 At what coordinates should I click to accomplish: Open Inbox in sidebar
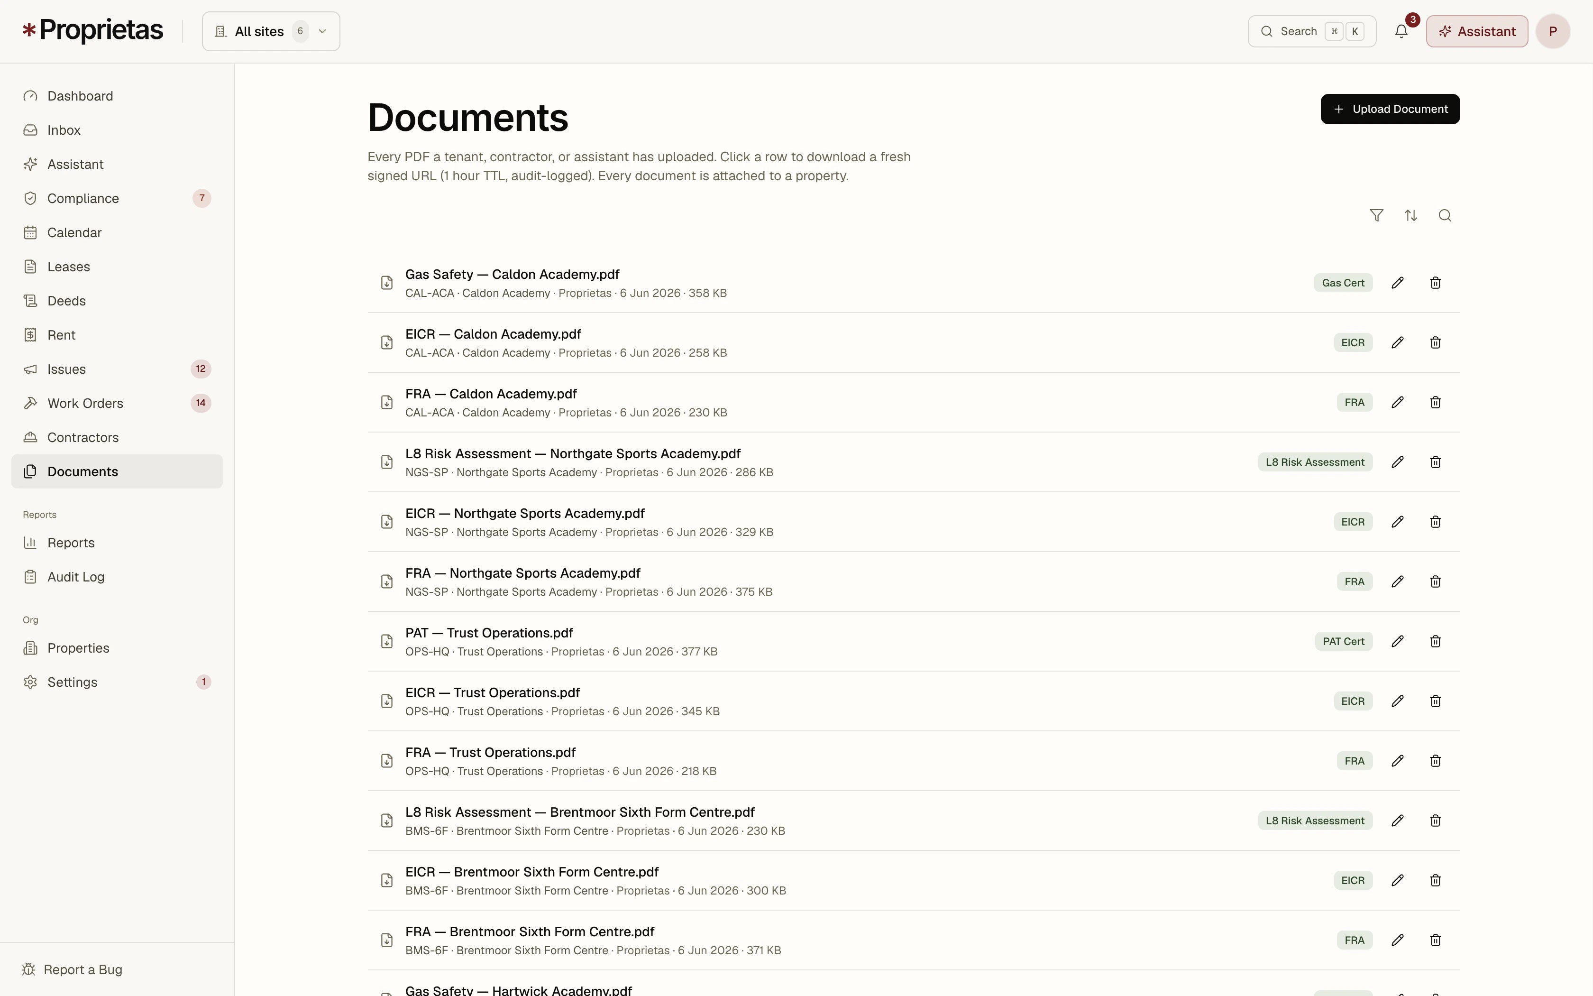point(117,130)
